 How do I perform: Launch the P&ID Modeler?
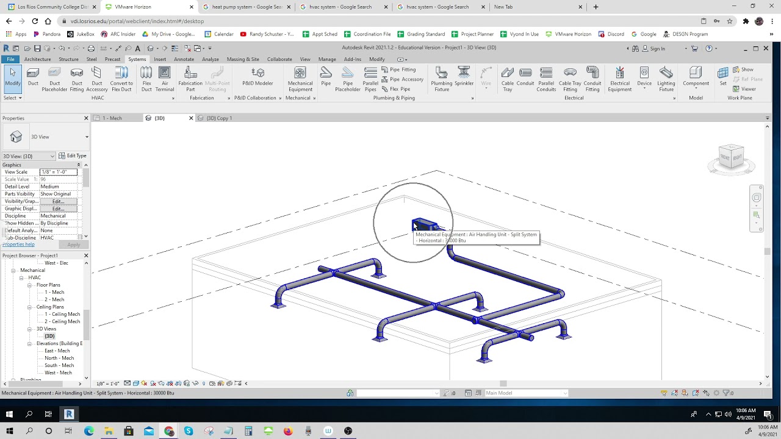[257, 77]
